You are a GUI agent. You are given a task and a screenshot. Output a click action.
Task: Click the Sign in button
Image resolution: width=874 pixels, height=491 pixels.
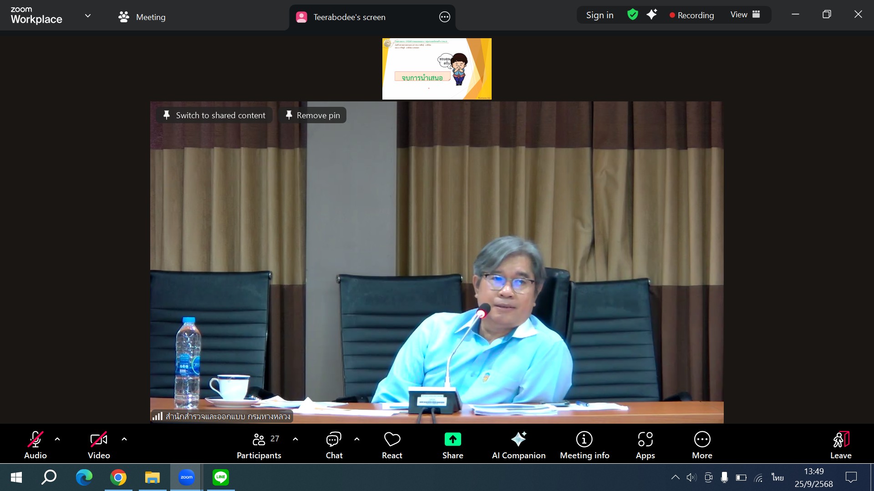pyautogui.click(x=600, y=15)
